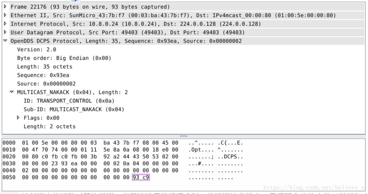Expand the Frame 22176 row
This screenshot has height=194, width=368.
click(5, 7)
